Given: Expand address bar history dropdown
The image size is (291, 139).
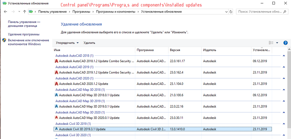Looking at the screenshot, I should [x=227, y=12].
